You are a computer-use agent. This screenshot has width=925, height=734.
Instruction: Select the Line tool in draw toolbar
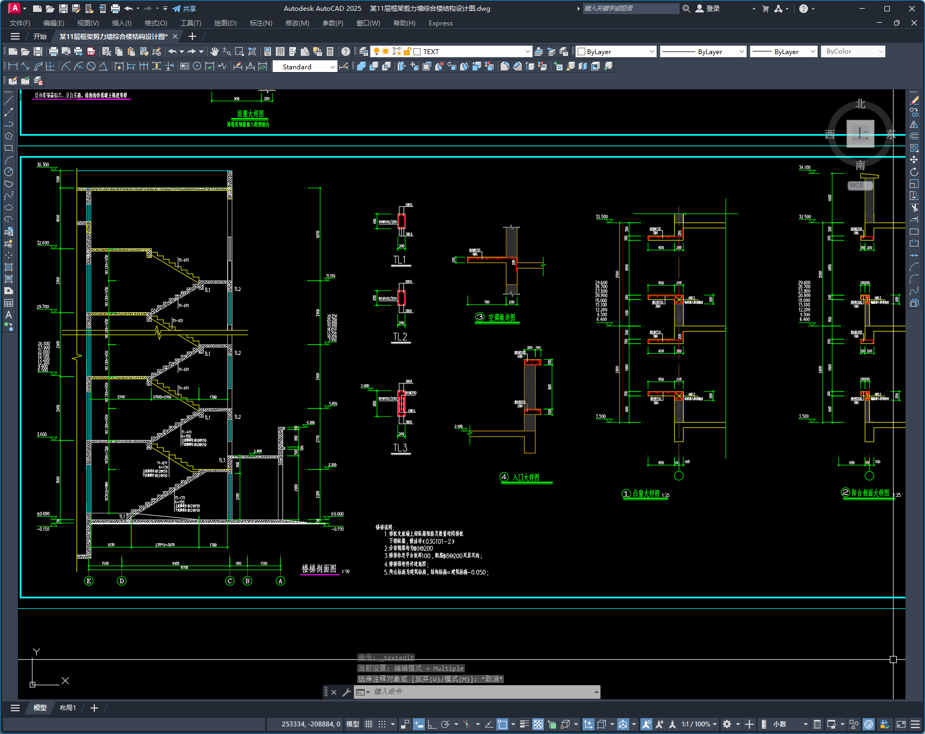tap(9, 100)
